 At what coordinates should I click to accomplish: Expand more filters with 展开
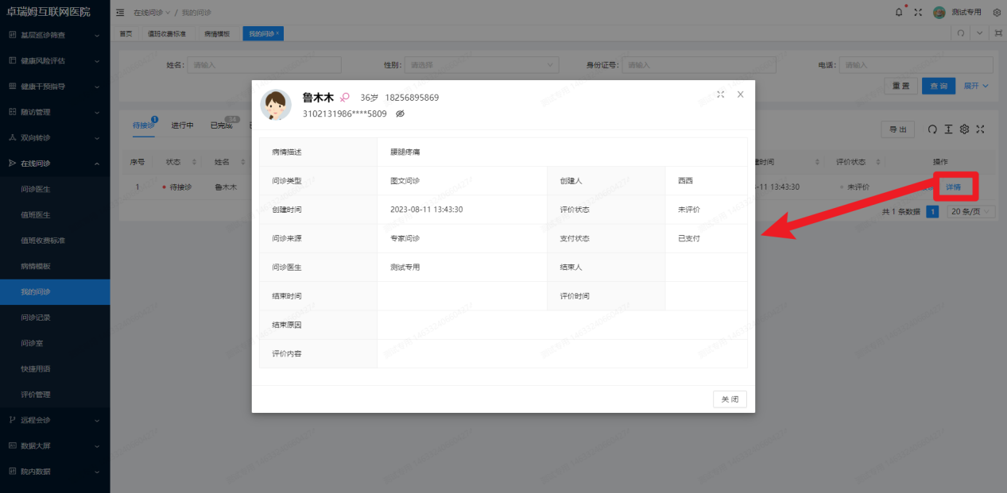click(976, 86)
